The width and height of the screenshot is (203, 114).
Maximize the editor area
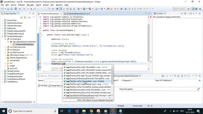(149, 13)
